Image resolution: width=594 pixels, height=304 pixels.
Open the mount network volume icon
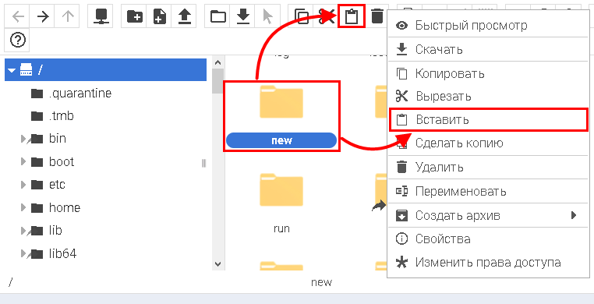coord(101,16)
